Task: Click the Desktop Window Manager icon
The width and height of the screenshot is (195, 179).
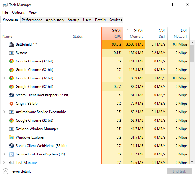Action: [11, 129]
